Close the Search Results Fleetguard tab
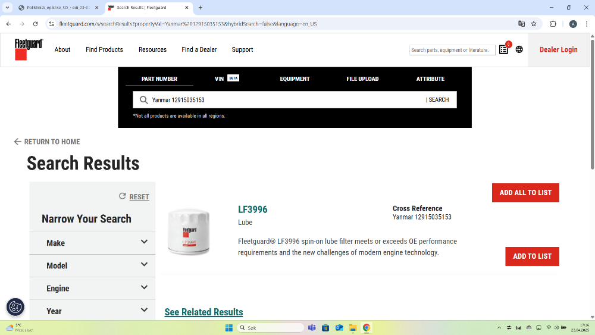This screenshot has width=595, height=335. pos(187,8)
